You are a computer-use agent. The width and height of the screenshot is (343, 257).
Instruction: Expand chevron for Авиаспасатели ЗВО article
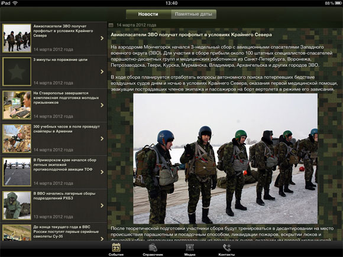102,38
